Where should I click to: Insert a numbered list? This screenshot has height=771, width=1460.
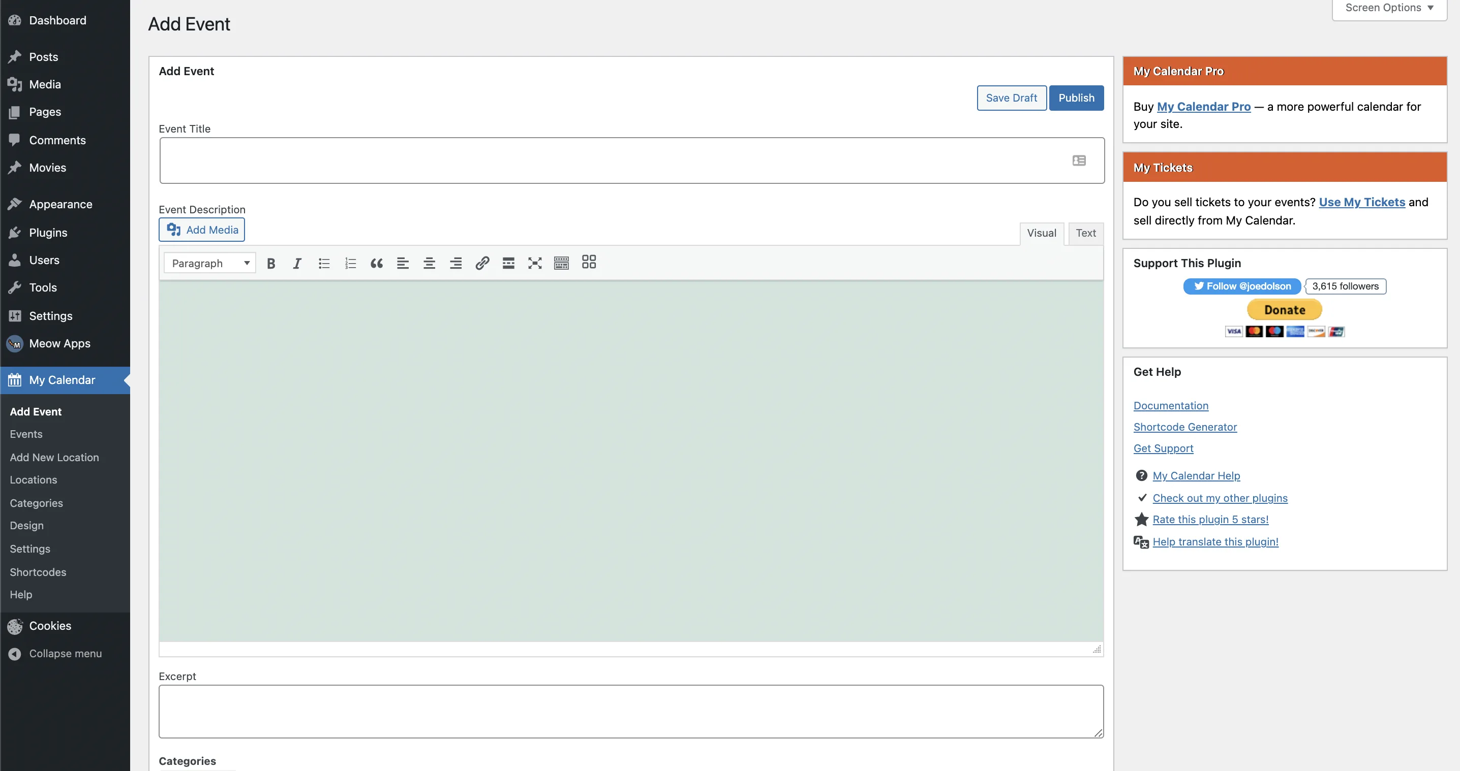[x=350, y=263]
